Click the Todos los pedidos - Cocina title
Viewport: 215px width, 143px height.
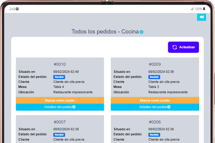point(105,32)
